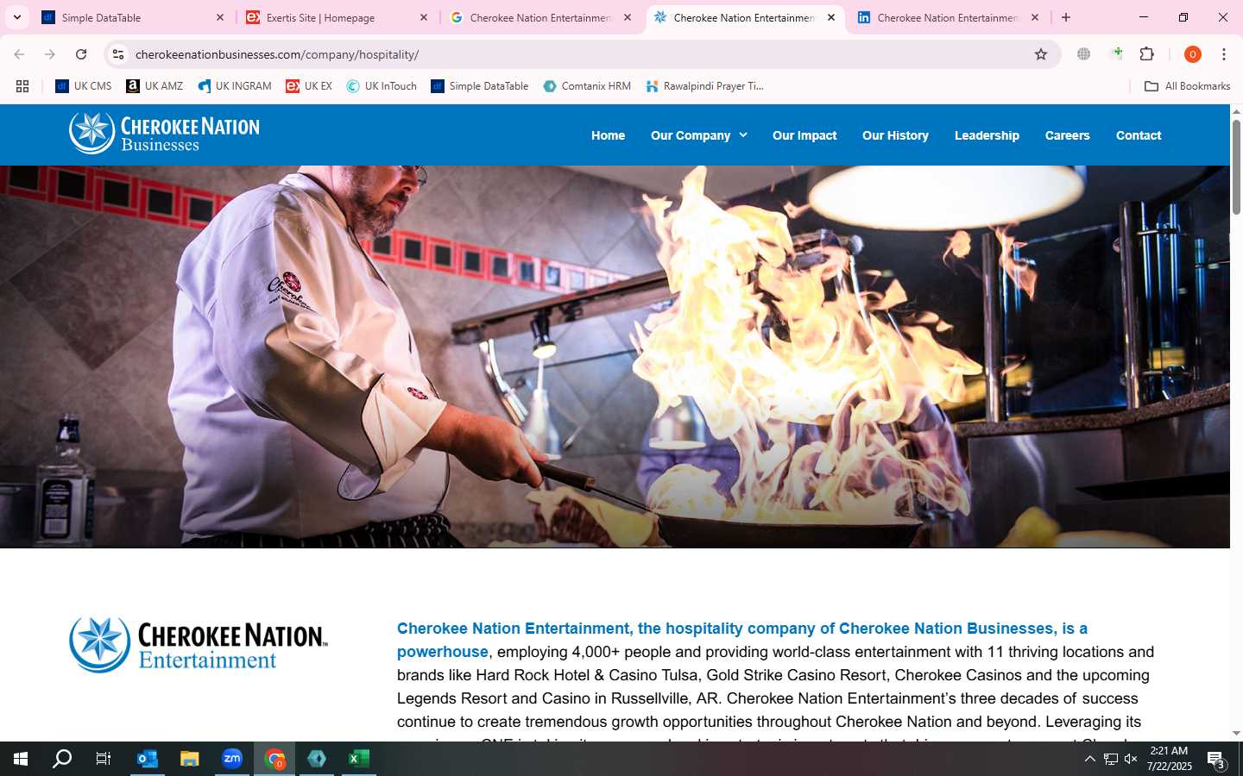Viewport: 1243px width, 776px height.
Task: Open the Our History page
Action: pos(895,135)
